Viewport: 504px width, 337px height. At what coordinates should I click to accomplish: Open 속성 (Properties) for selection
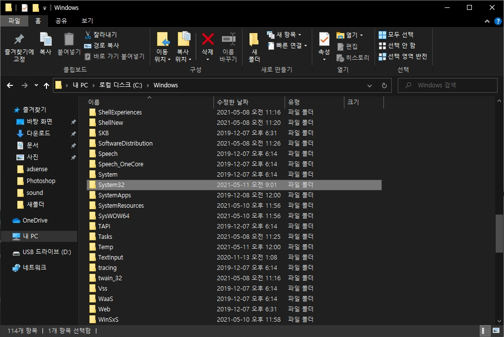pyautogui.click(x=324, y=47)
